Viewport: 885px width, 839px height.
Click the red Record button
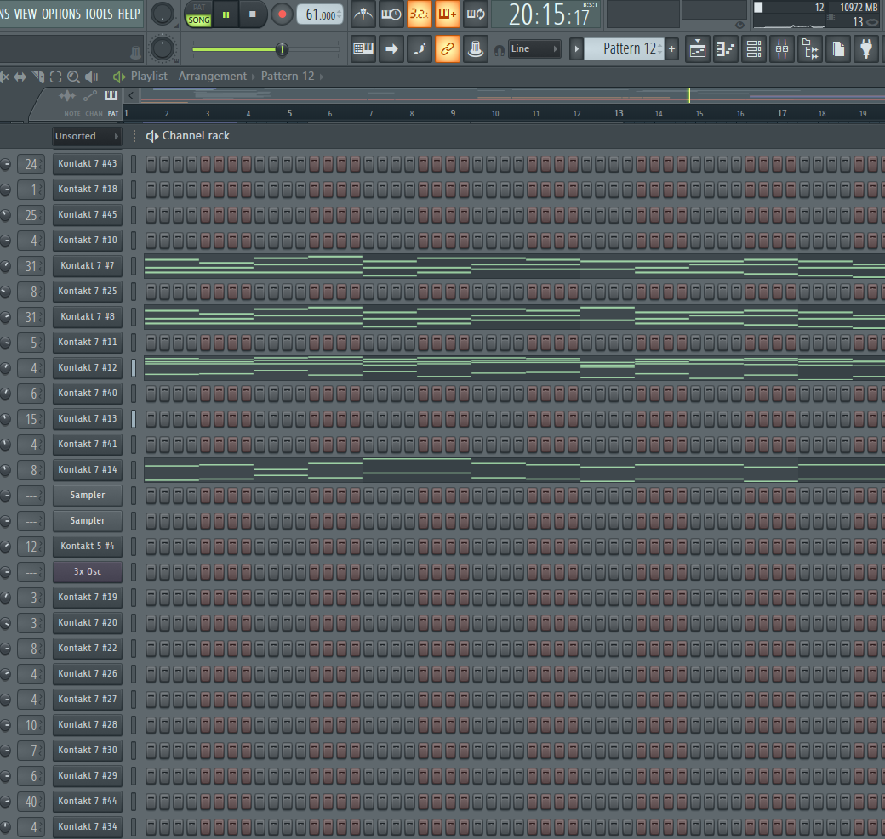[x=282, y=14]
